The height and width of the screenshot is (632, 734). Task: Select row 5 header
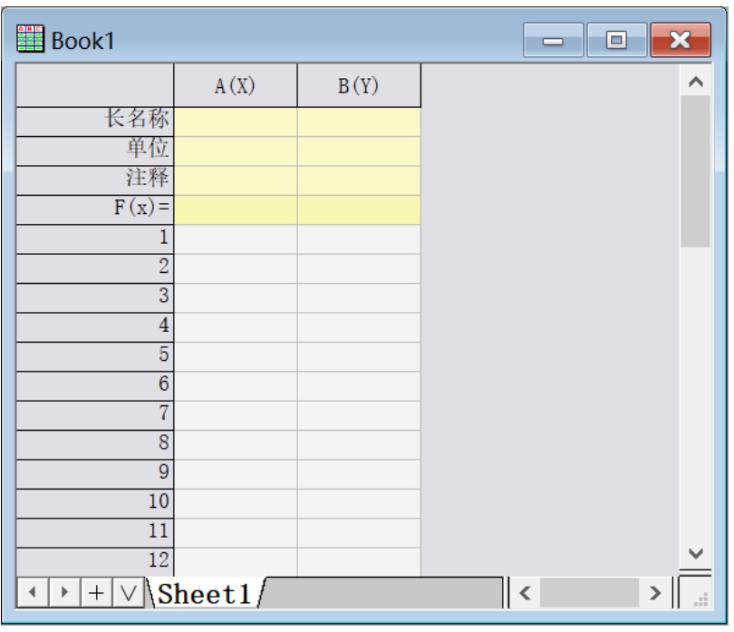click(95, 357)
